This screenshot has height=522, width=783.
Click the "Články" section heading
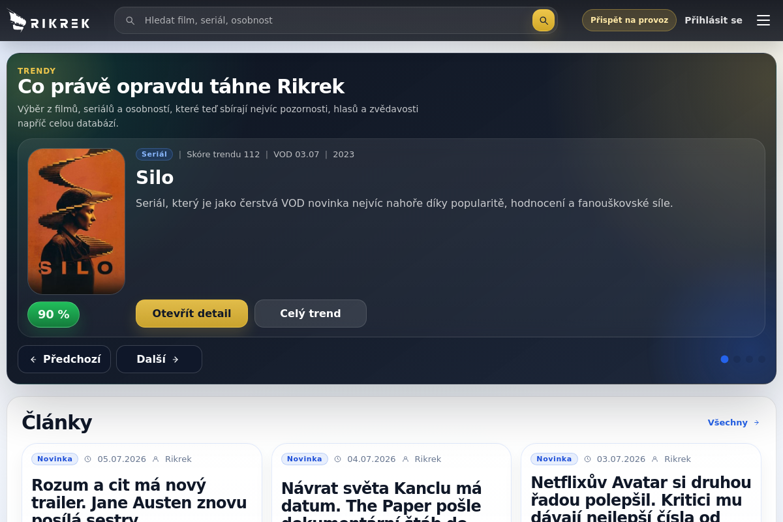coord(57,422)
